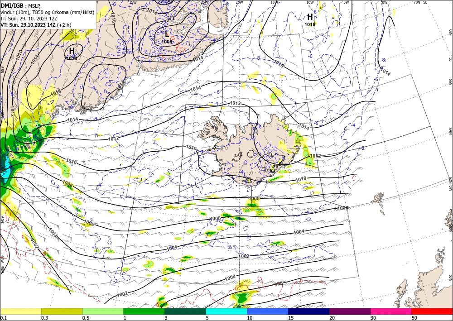Select the 'IT: Sun. 29. 10. 2023 12Z' line
The height and width of the screenshot is (321, 453).
(x=29, y=19)
